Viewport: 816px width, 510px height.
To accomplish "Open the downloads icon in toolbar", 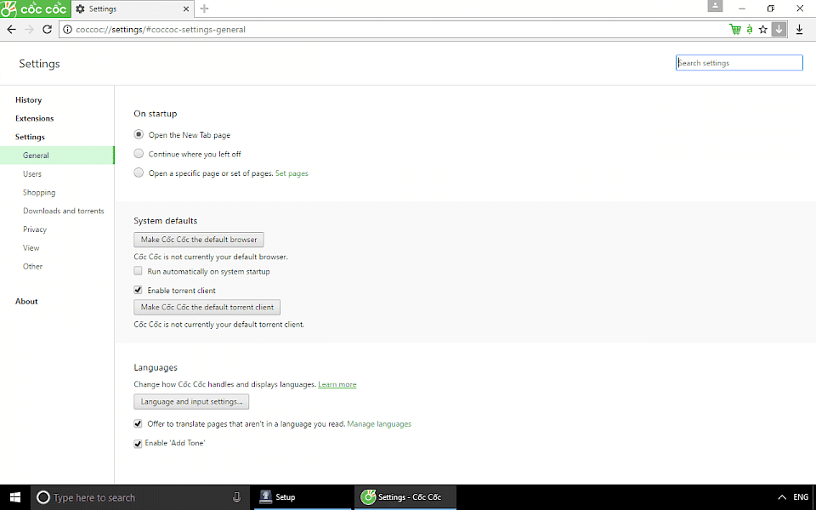I will click(799, 30).
